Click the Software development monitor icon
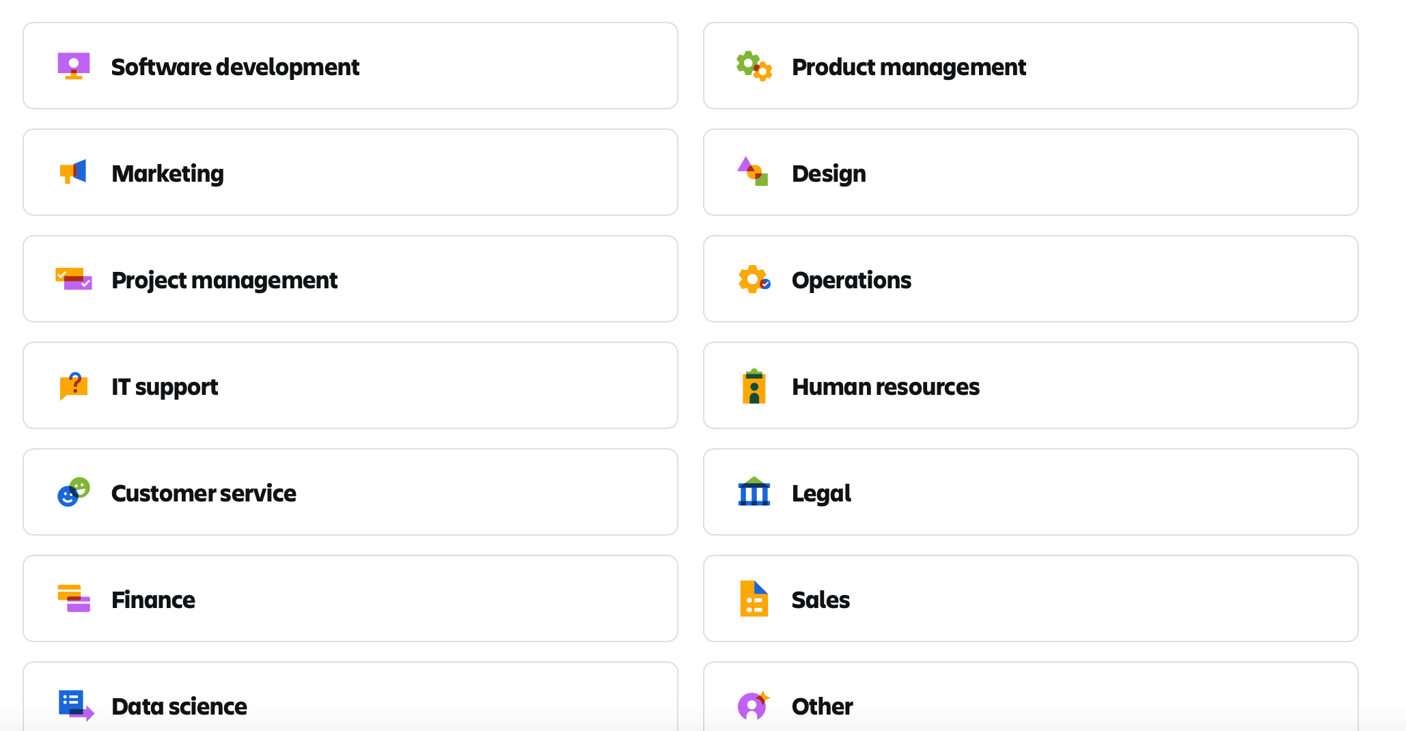This screenshot has width=1406, height=731. [x=74, y=66]
